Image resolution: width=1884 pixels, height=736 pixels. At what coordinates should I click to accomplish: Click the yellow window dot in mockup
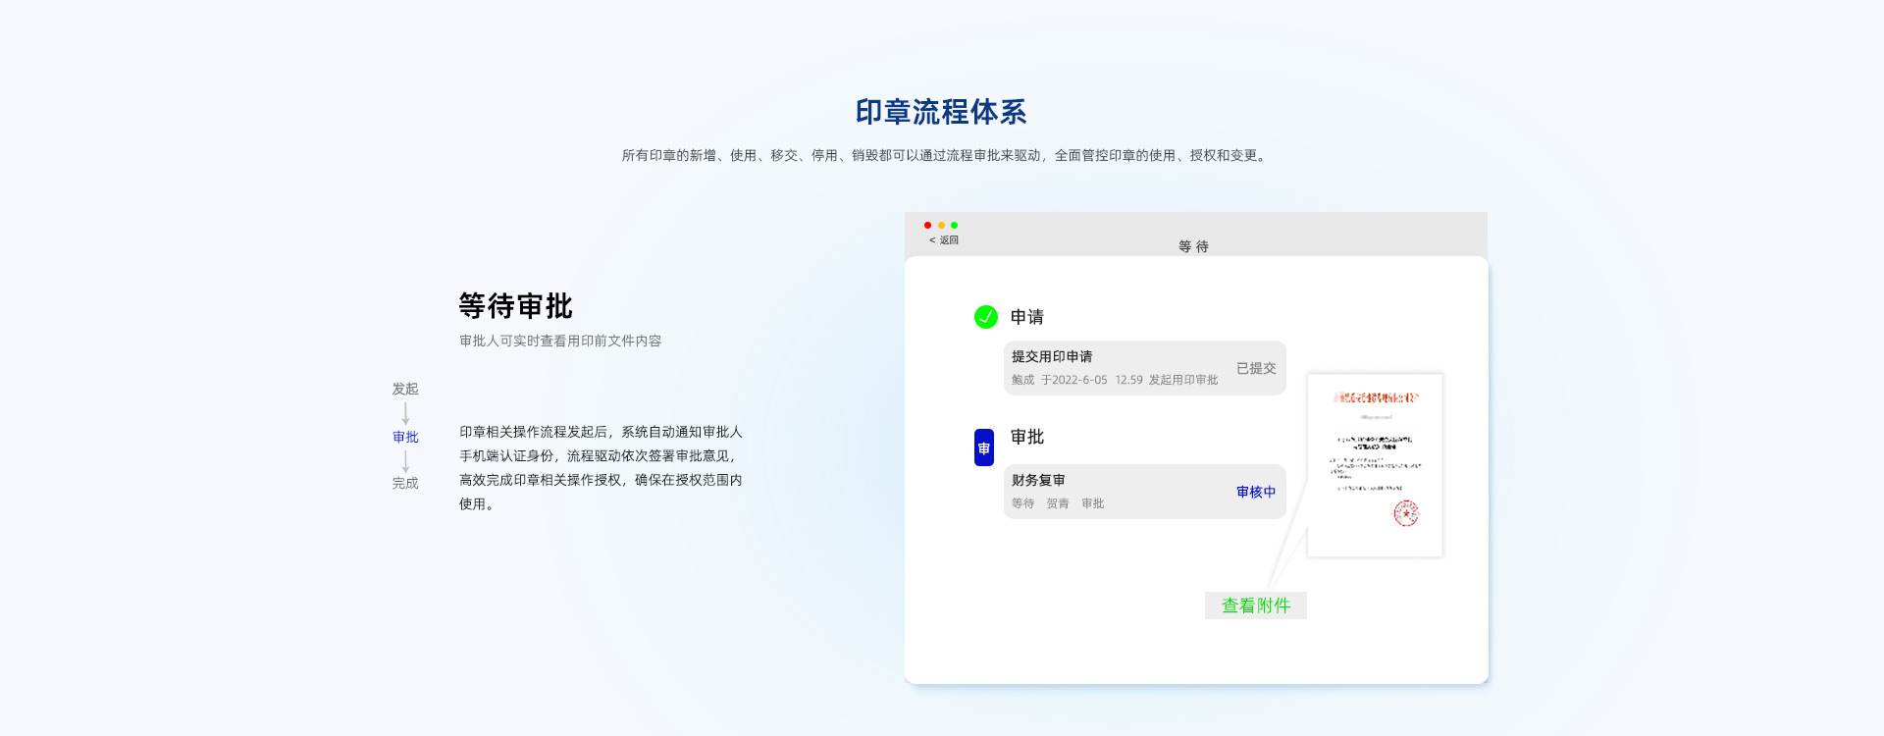coord(941,226)
